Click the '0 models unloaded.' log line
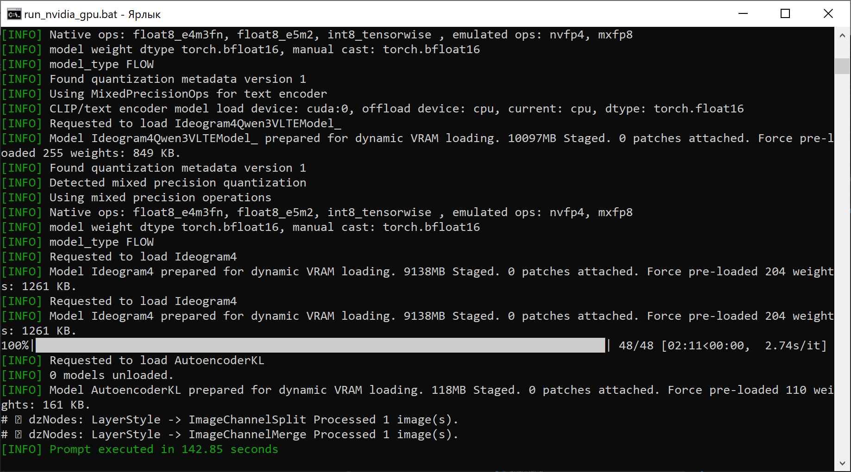The image size is (851, 472). pos(88,375)
